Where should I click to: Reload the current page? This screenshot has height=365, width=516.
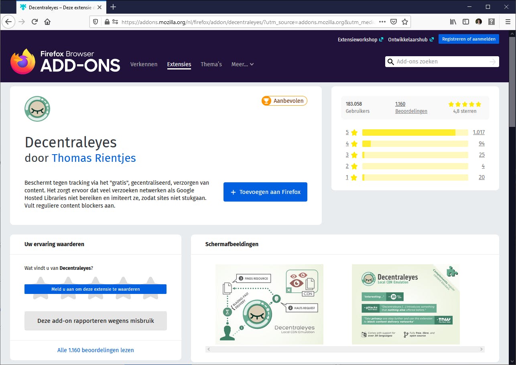[x=35, y=22]
